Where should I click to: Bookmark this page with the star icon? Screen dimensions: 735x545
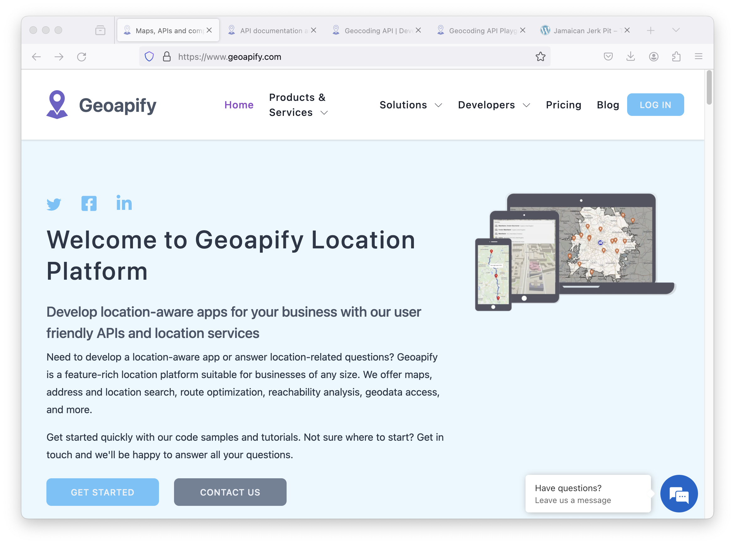tap(541, 56)
